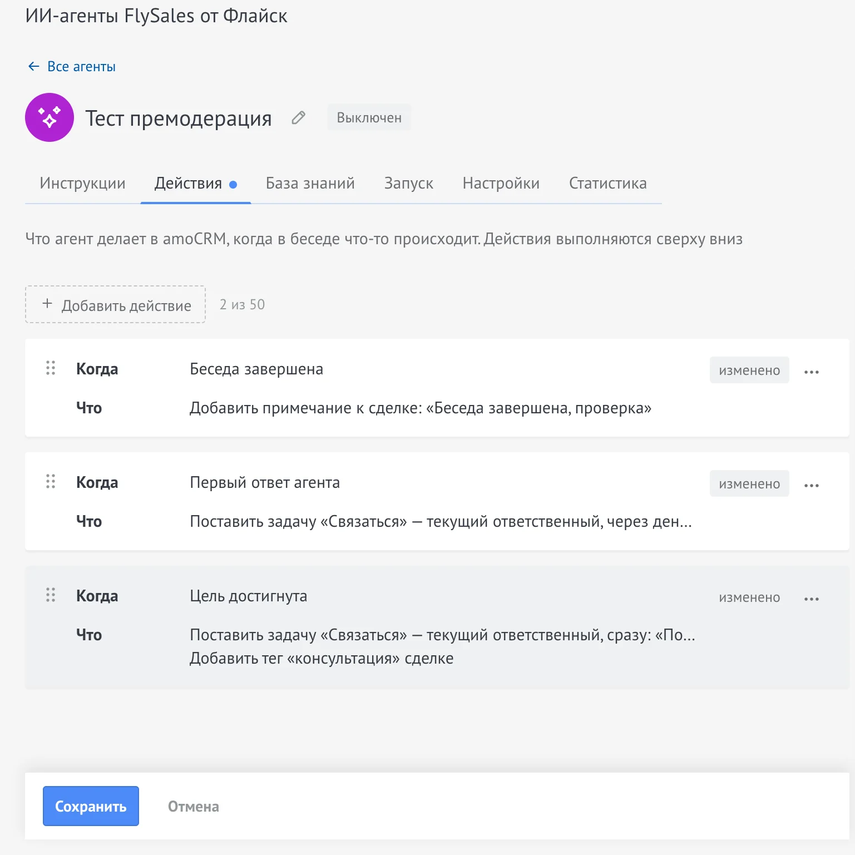View the Статистика tab
The image size is (855, 855).
tap(608, 183)
